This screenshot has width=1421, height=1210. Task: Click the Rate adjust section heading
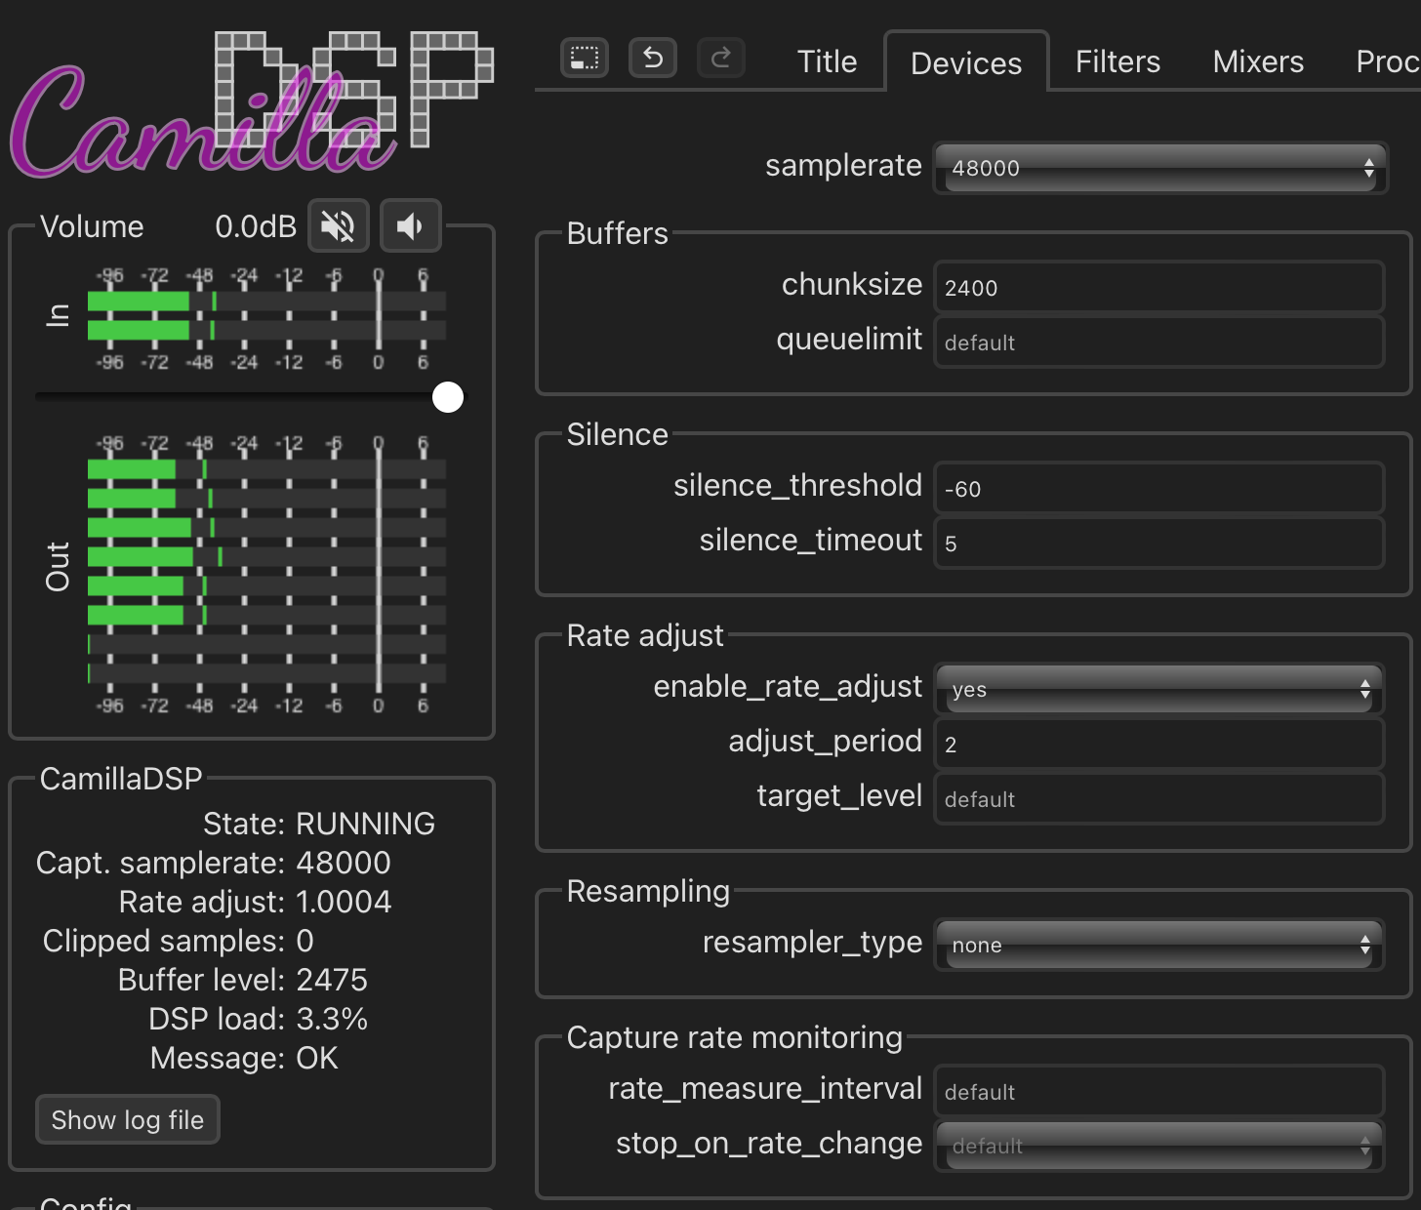[x=645, y=635]
